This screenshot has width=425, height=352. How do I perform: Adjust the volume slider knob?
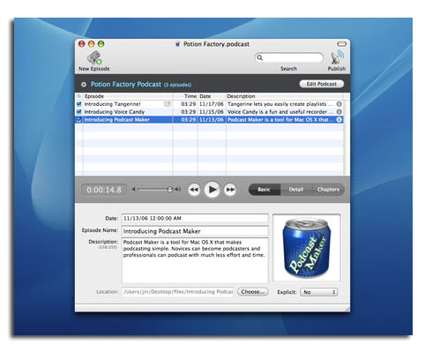(x=169, y=190)
